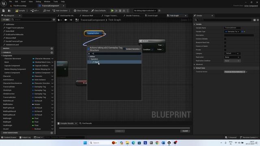Image resolution: width=260 pixels, height=146 pixels.
Task: Open the Variable Type Gameplay Tag dropdown
Action: click(x=232, y=32)
